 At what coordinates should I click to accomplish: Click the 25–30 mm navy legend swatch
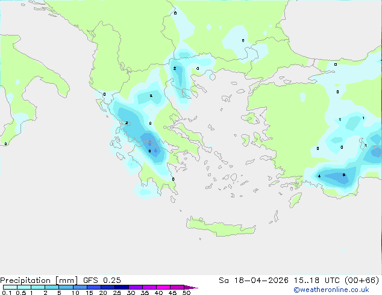pyautogui.click(x=121, y=287)
